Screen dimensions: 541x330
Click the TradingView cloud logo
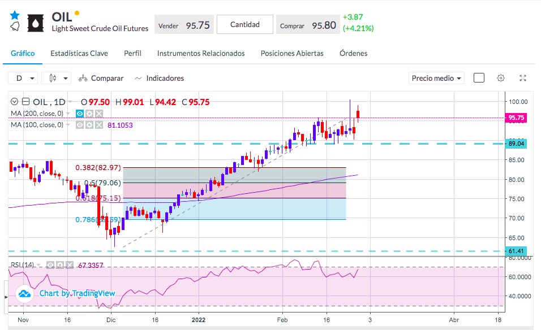(x=24, y=294)
